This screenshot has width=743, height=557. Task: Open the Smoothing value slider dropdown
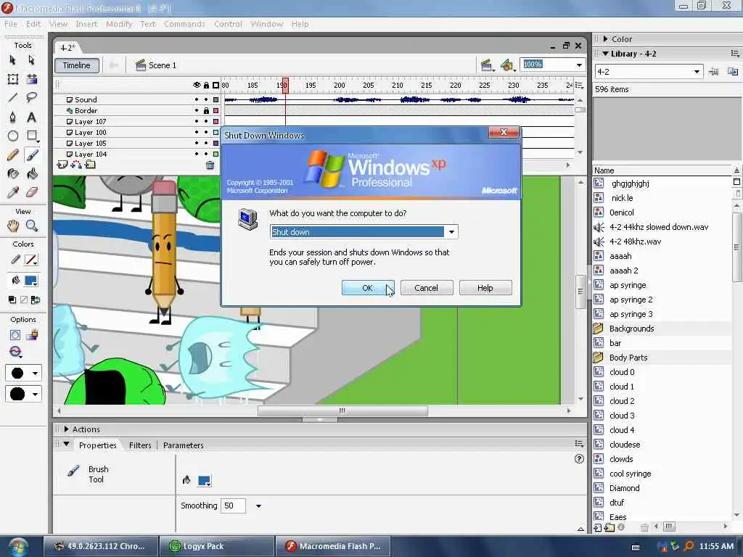(258, 506)
